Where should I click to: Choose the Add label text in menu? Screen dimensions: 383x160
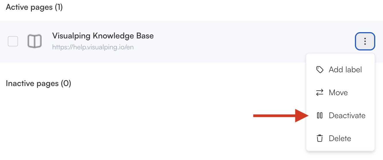tap(345, 70)
